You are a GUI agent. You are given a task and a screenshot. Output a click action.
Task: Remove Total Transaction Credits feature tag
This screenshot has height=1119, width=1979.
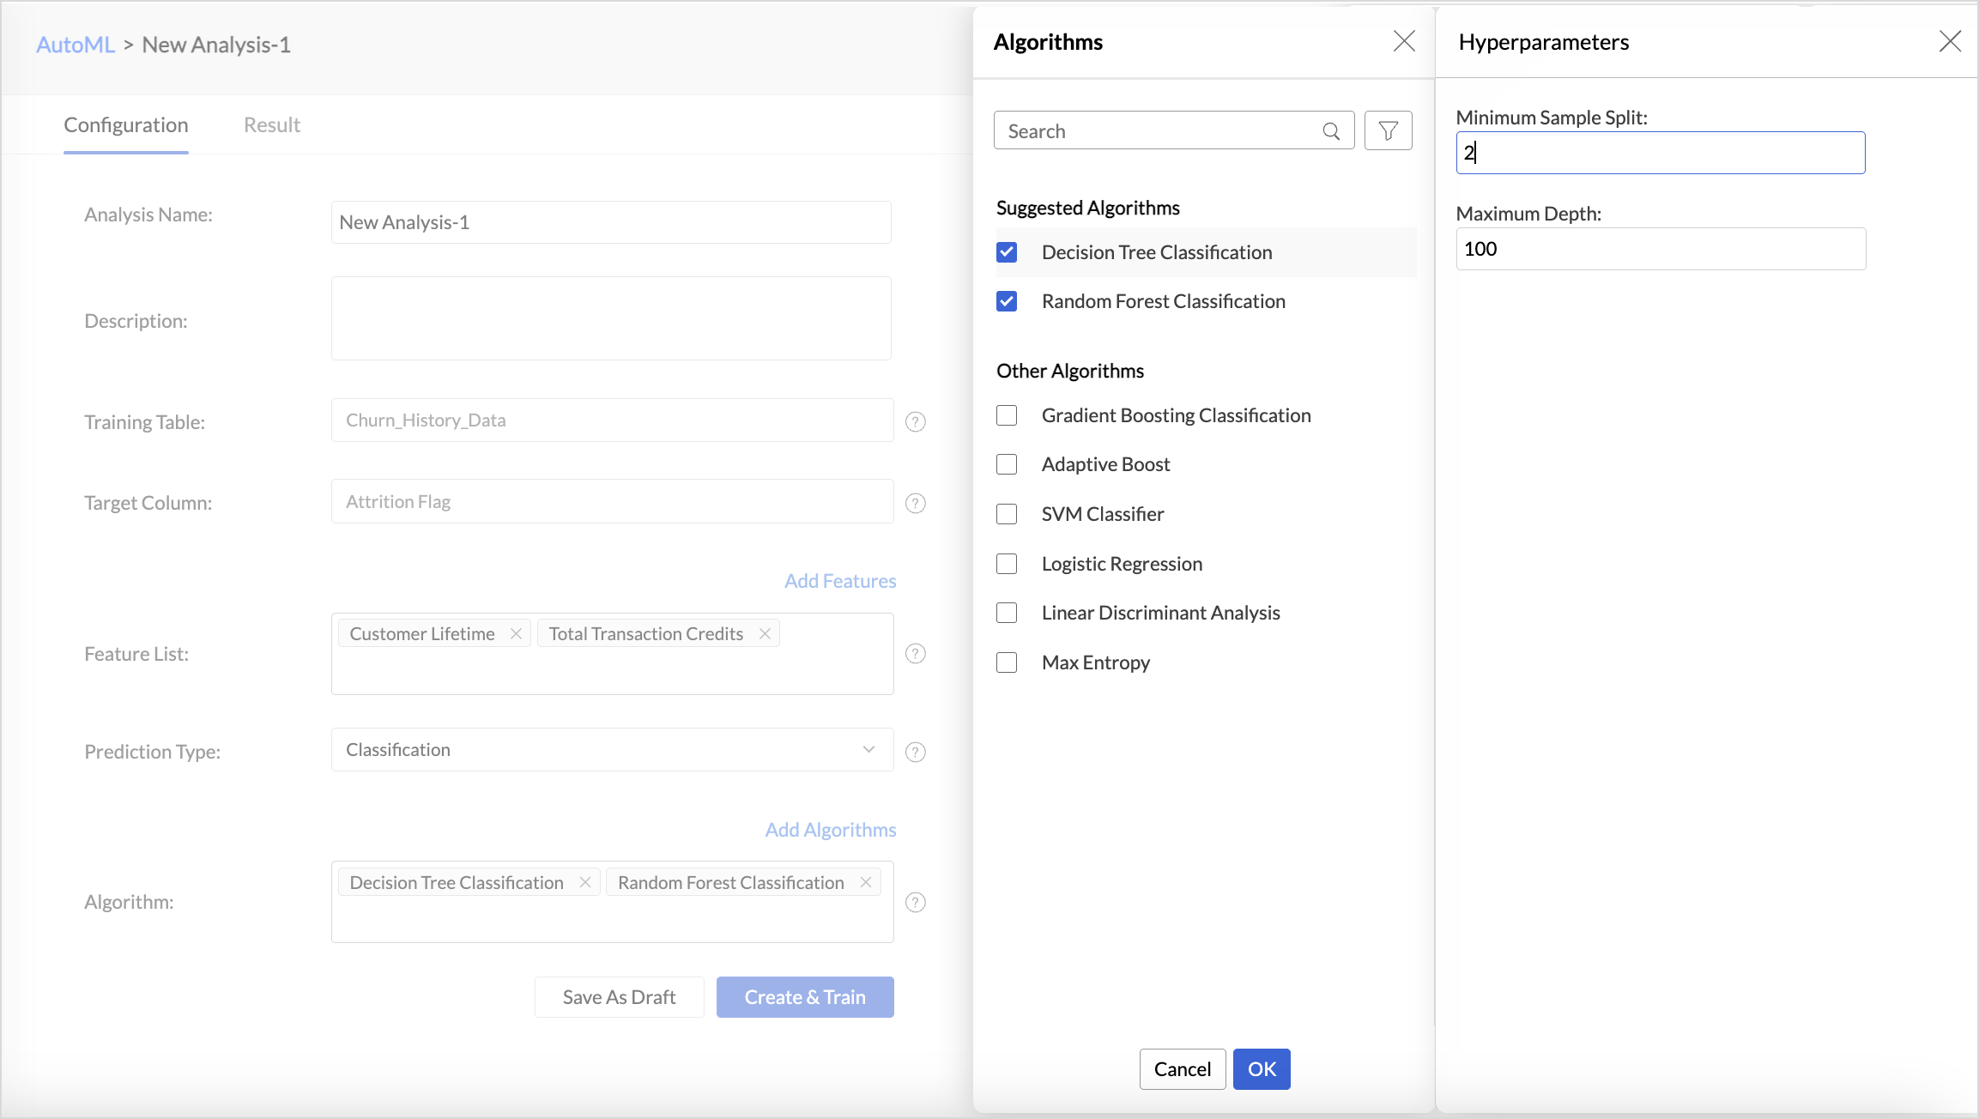765,633
